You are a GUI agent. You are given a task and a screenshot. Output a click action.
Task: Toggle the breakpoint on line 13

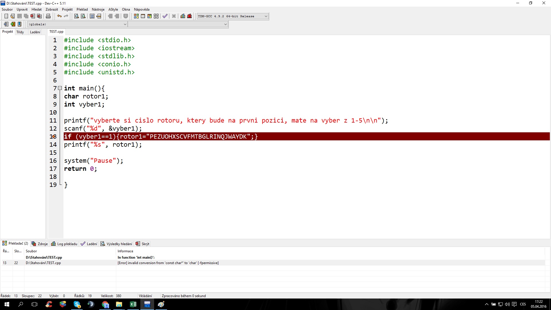(53, 137)
